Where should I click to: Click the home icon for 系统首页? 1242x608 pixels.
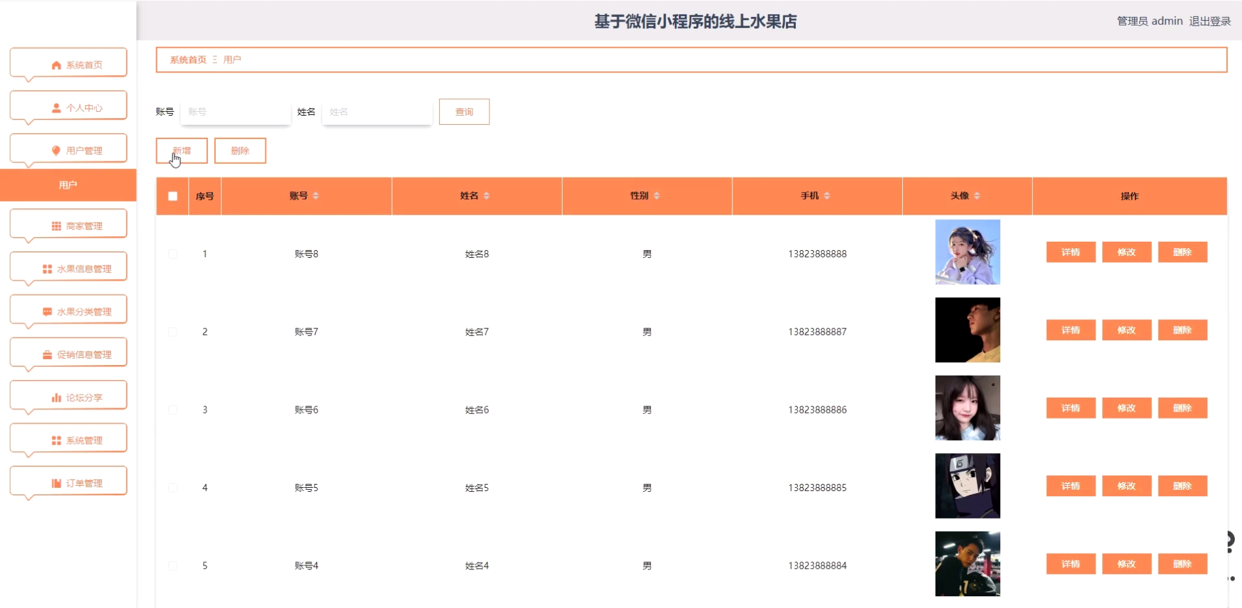pos(56,65)
